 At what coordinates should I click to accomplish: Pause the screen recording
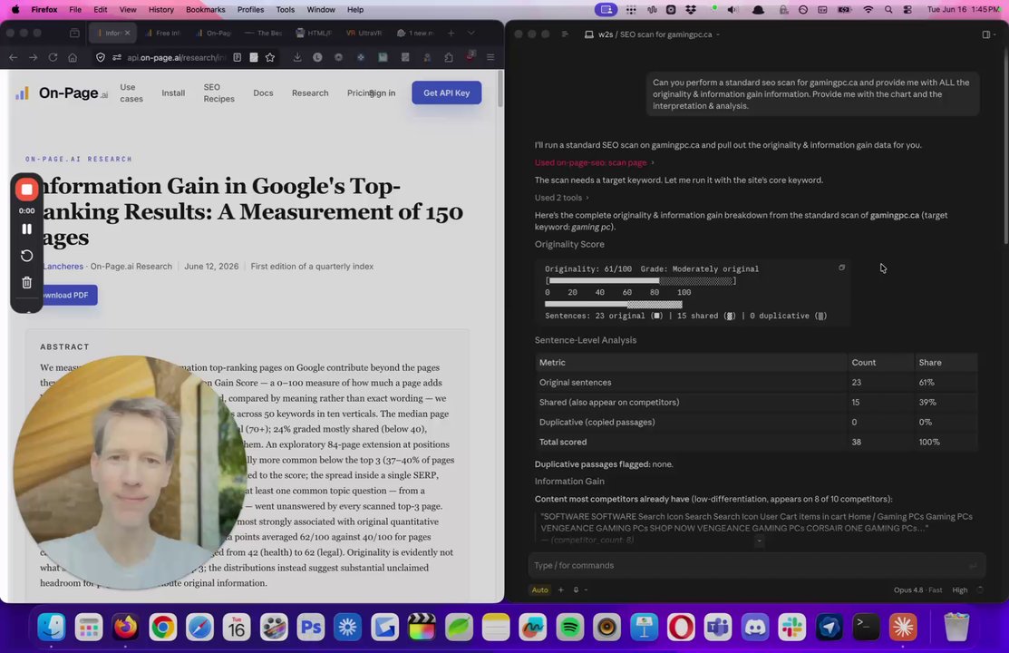[26, 229]
